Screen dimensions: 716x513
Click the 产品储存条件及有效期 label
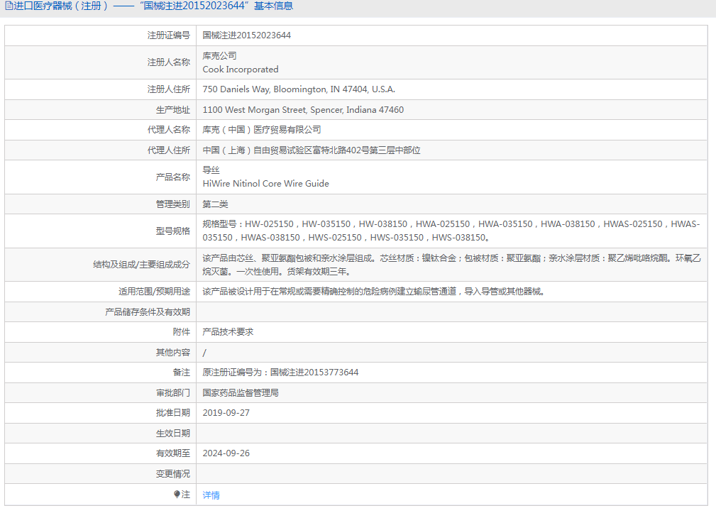click(x=148, y=311)
